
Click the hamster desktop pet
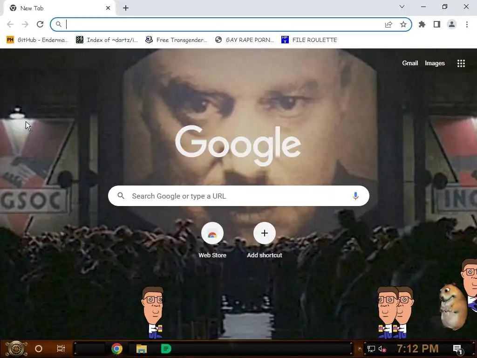[x=453, y=307]
